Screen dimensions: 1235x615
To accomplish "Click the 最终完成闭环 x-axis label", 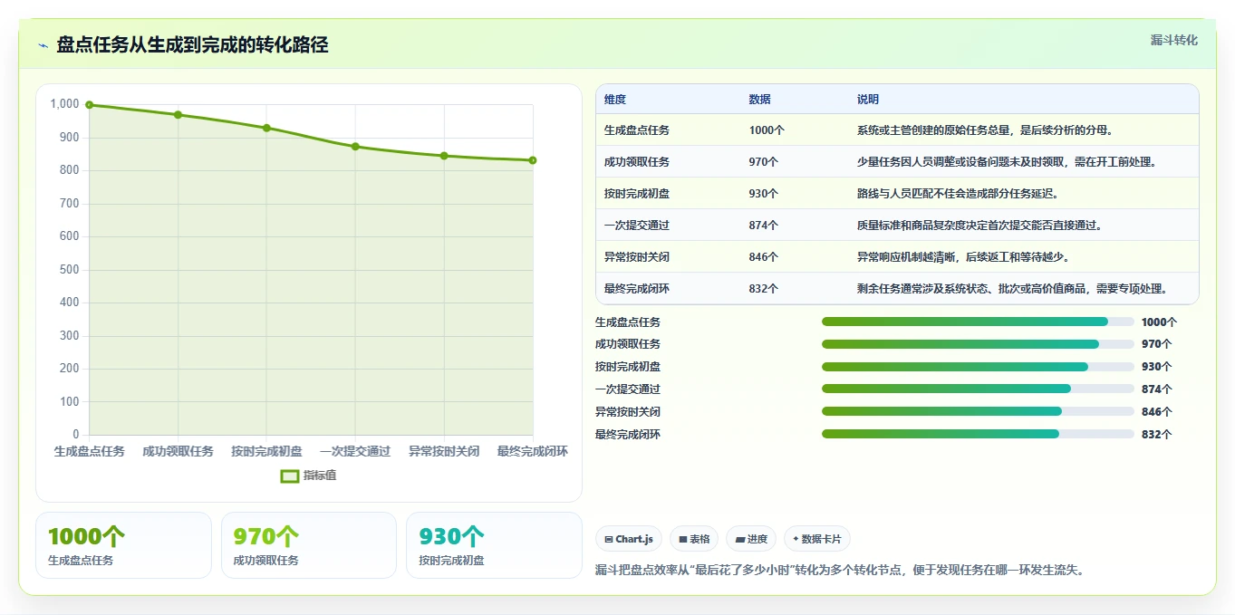I will (x=533, y=451).
